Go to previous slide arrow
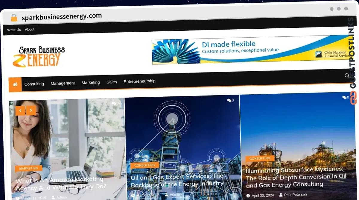Viewport: 359px width, 200px height. tap(20, 110)
